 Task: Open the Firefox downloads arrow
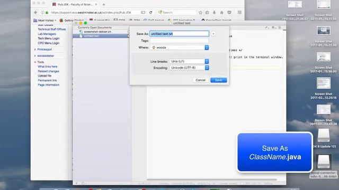(214, 13)
